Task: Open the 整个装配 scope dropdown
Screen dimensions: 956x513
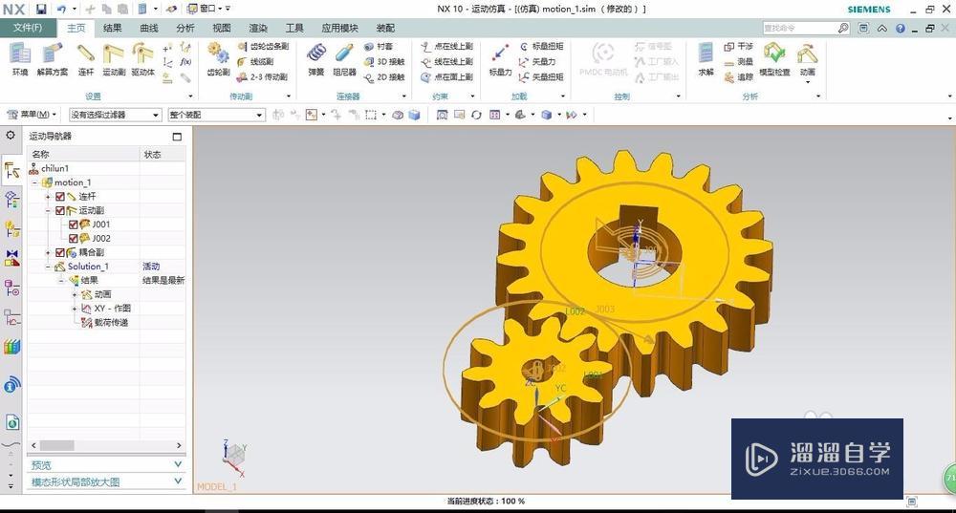Action: pyautogui.click(x=216, y=115)
